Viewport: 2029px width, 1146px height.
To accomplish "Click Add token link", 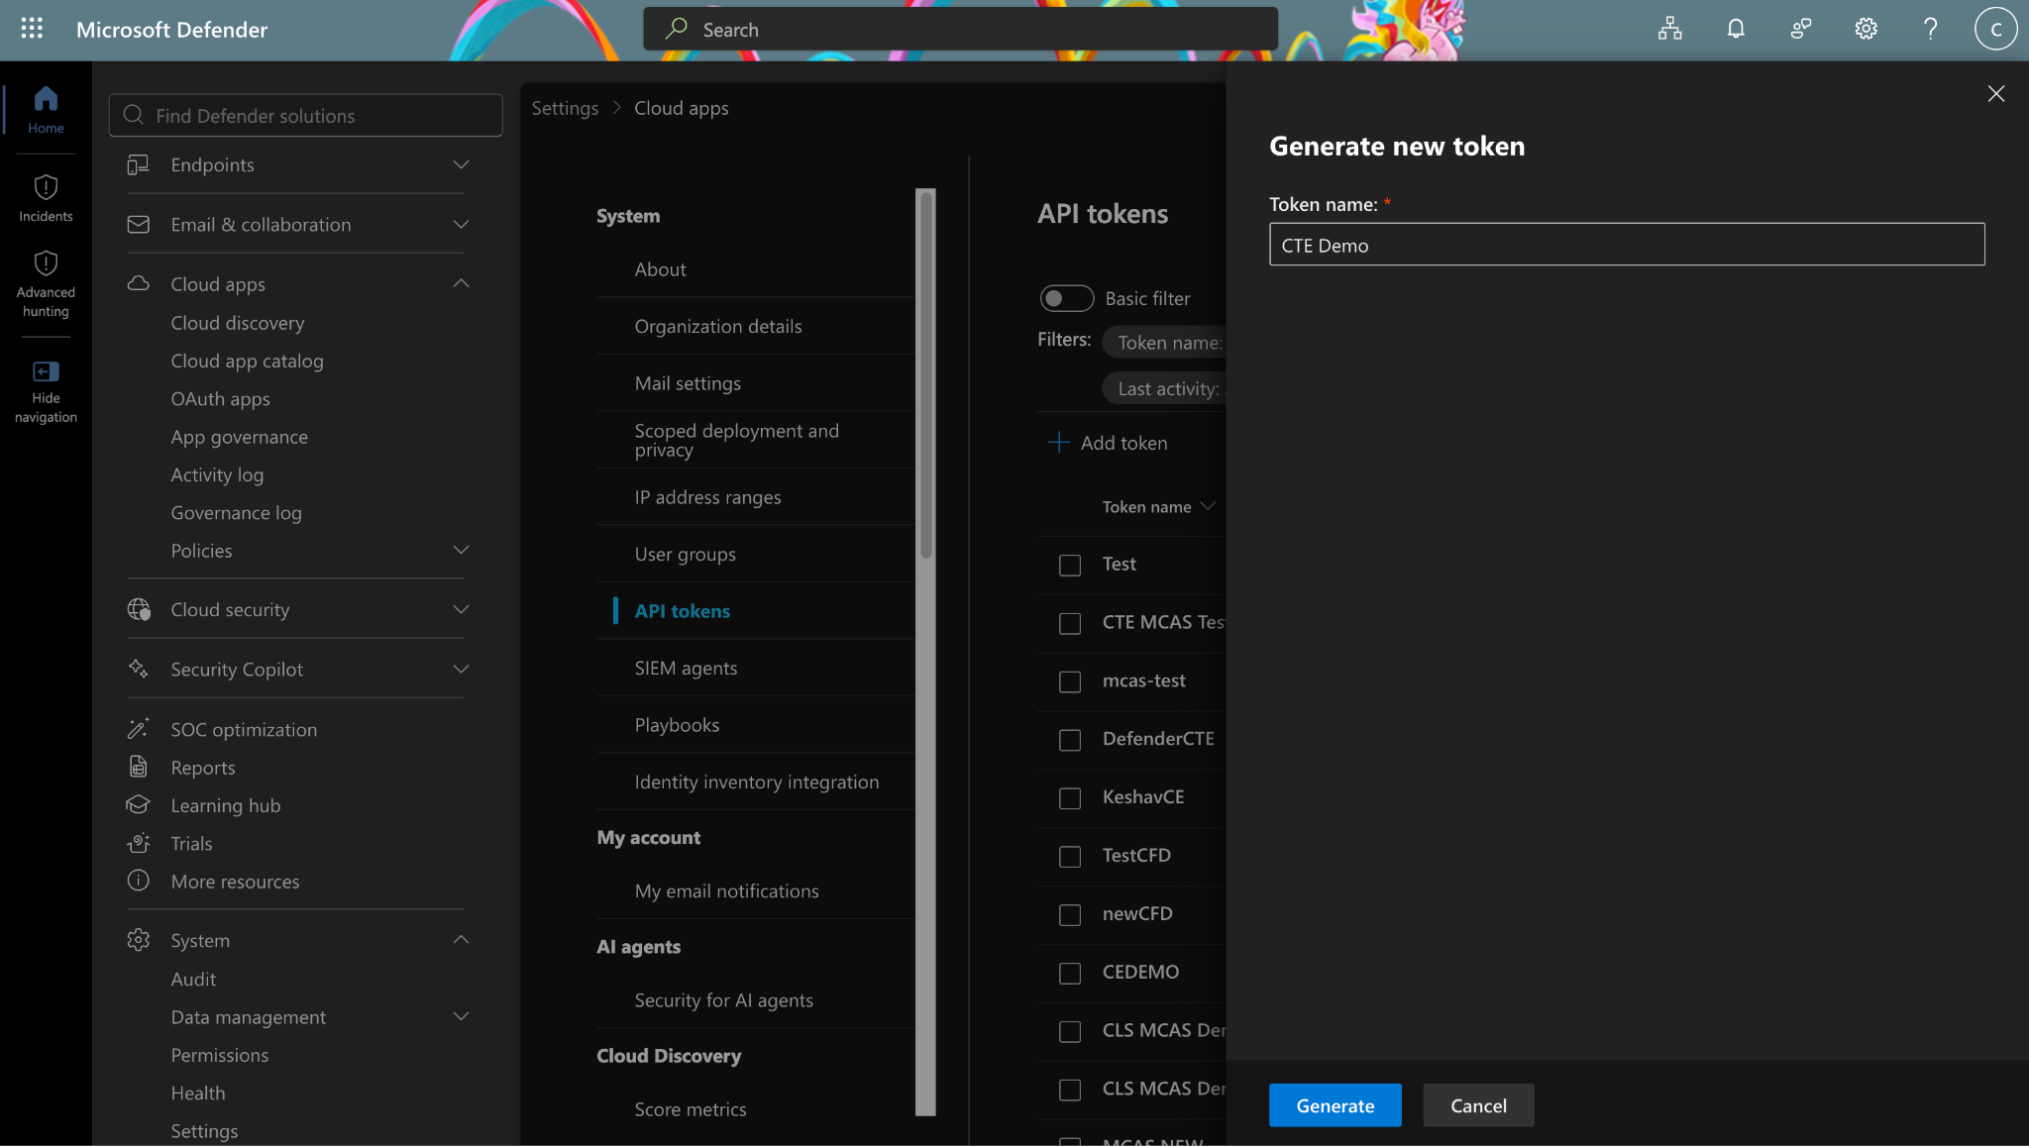I will pyautogui.click(x=1123, y=443).
